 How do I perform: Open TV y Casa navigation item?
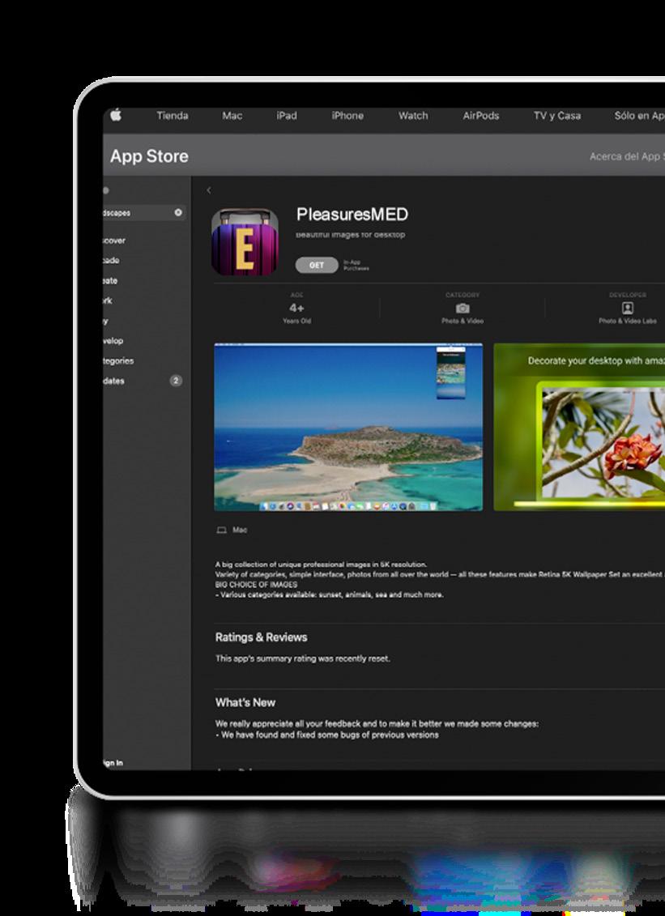(557, 116)
